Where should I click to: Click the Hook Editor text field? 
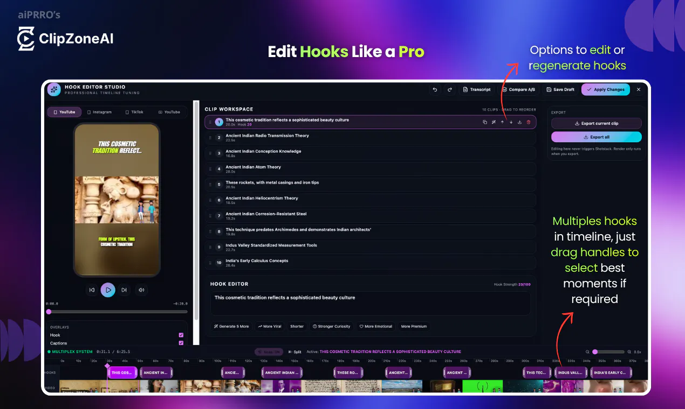(x=370, y=303)
